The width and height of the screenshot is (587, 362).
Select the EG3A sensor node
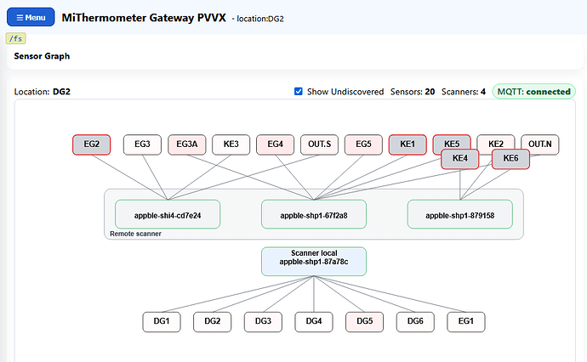pyautogui.click(x=187, y=144)
